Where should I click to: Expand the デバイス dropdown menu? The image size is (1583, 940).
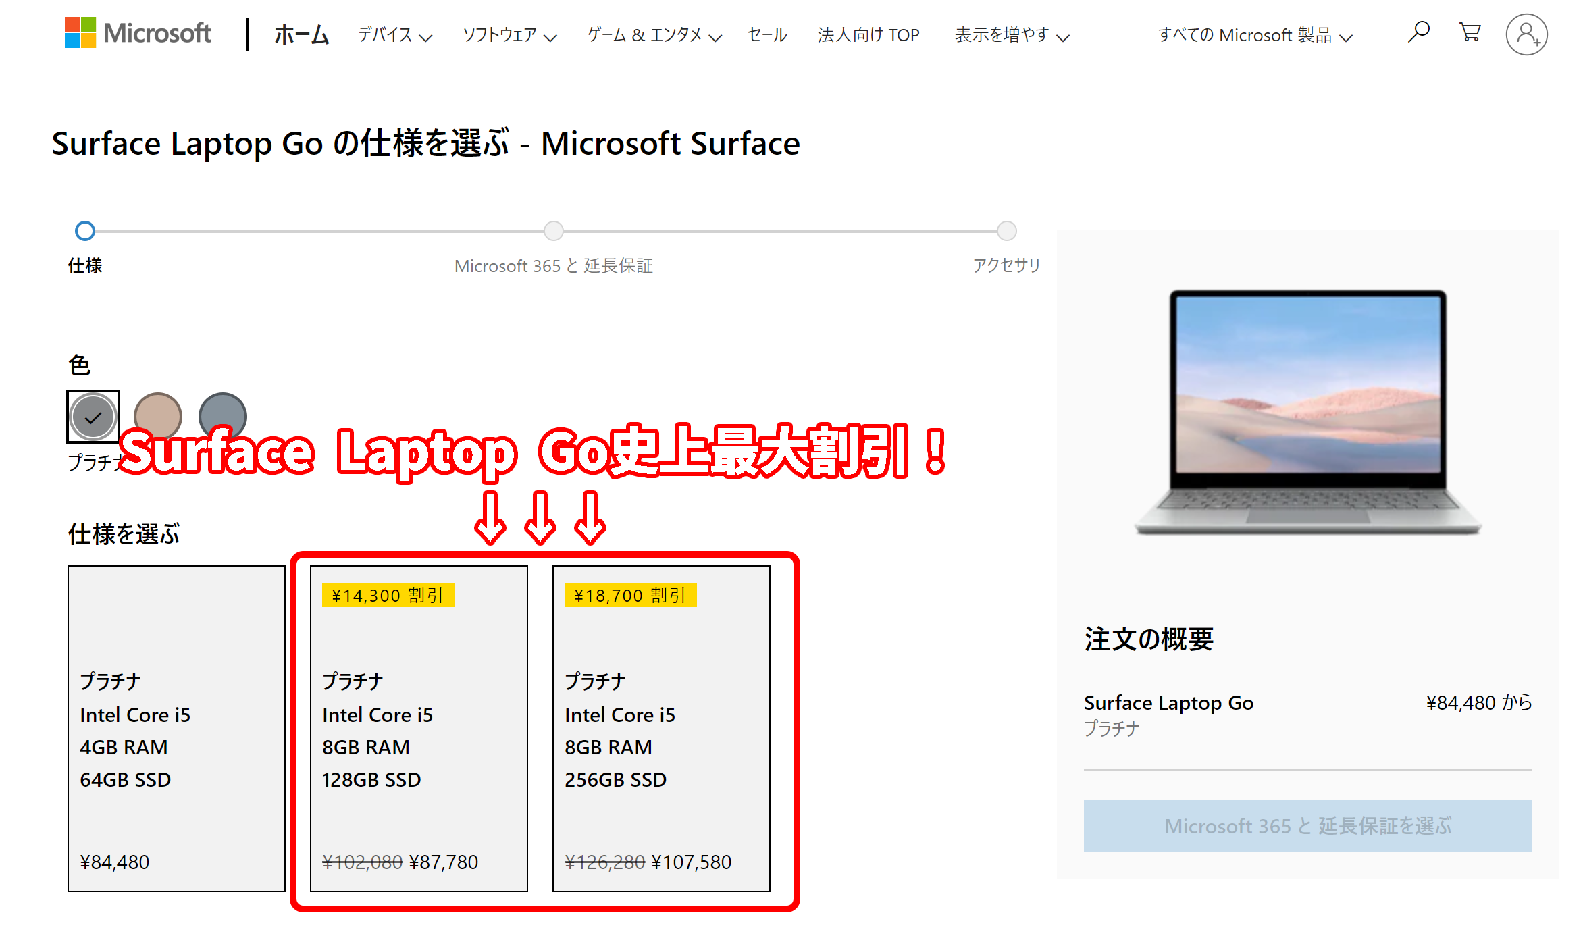(395, 35)
